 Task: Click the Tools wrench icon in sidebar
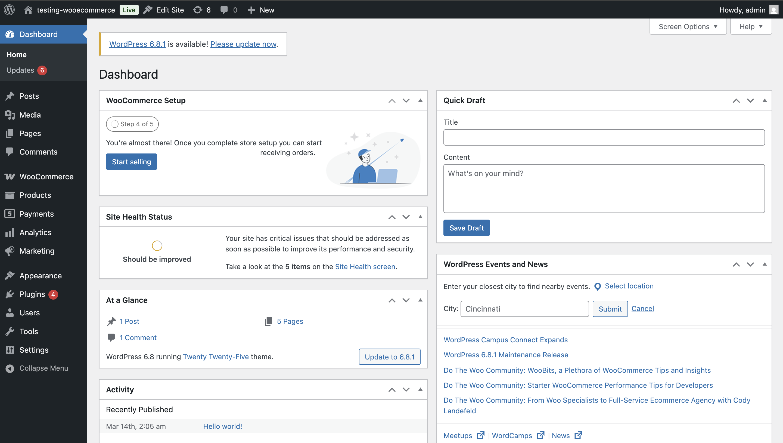click(10, 331)
